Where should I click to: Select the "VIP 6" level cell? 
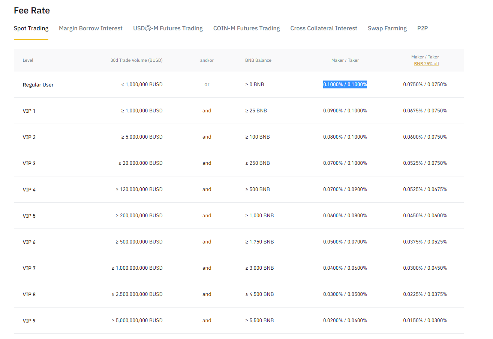[29, 242]
